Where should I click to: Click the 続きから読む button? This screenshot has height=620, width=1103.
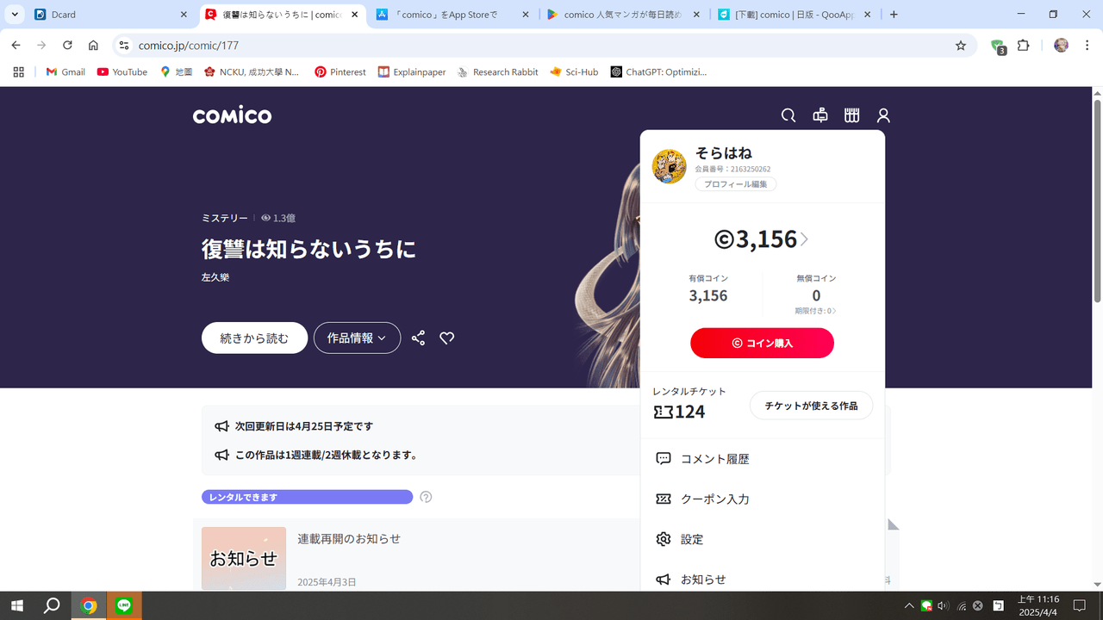click(x=254, y=338)
